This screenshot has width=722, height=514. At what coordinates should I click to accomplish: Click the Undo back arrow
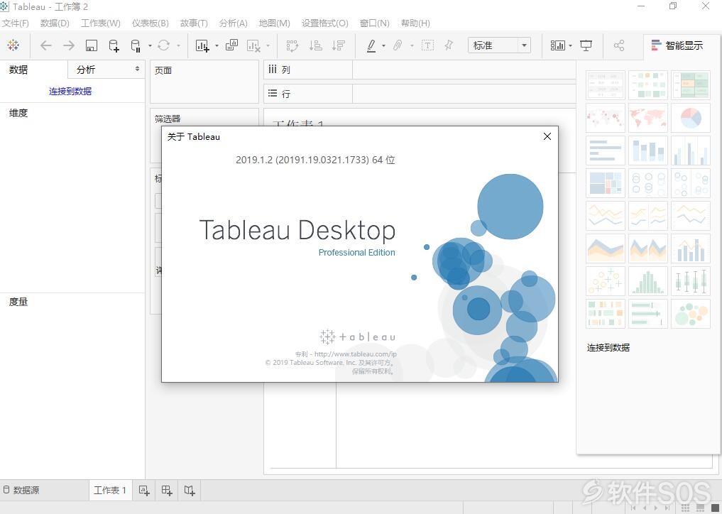coord(46,45)
